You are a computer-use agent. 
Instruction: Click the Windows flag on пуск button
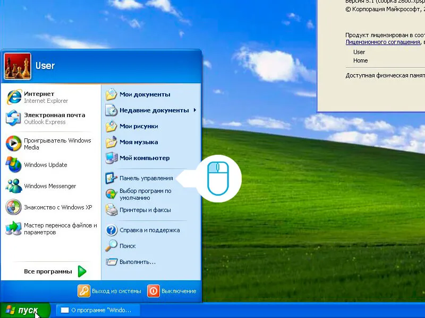pos(10,310)
